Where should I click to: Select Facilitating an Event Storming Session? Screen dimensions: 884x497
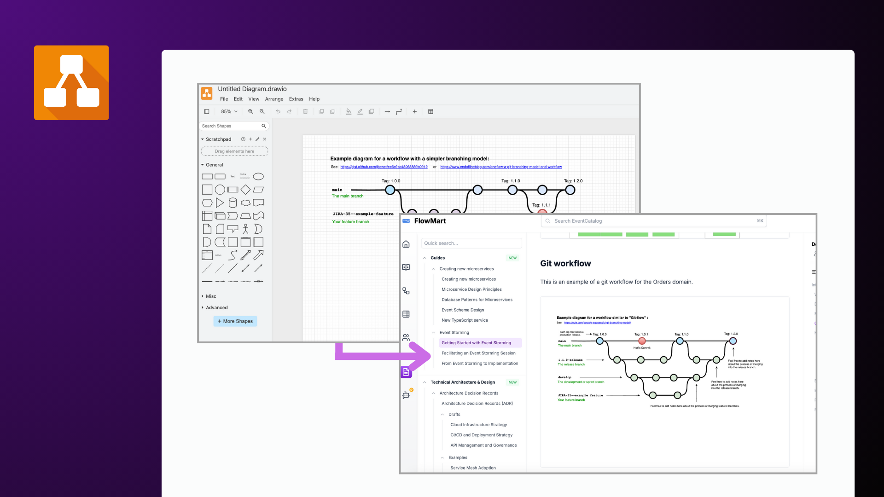coord(478,353)
